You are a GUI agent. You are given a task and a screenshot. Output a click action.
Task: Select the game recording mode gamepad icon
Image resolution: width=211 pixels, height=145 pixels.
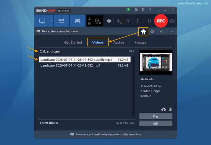pyautogui.click(x=78, y=21)
